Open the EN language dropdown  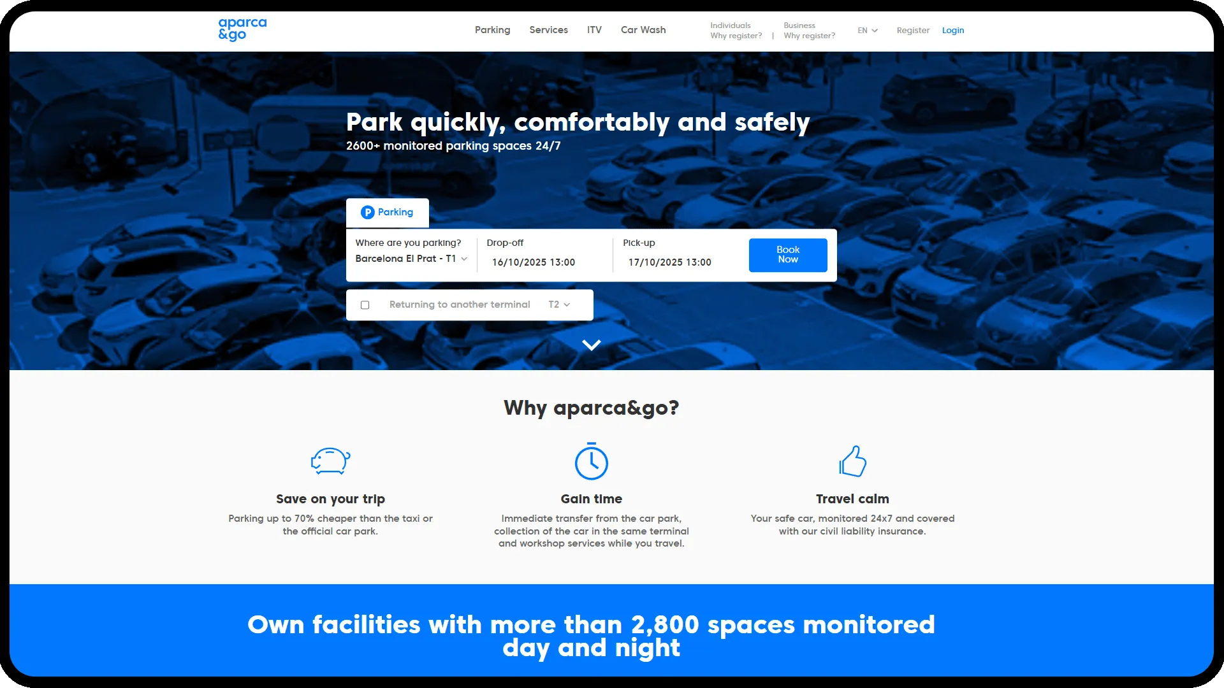[x=867, y=30]
